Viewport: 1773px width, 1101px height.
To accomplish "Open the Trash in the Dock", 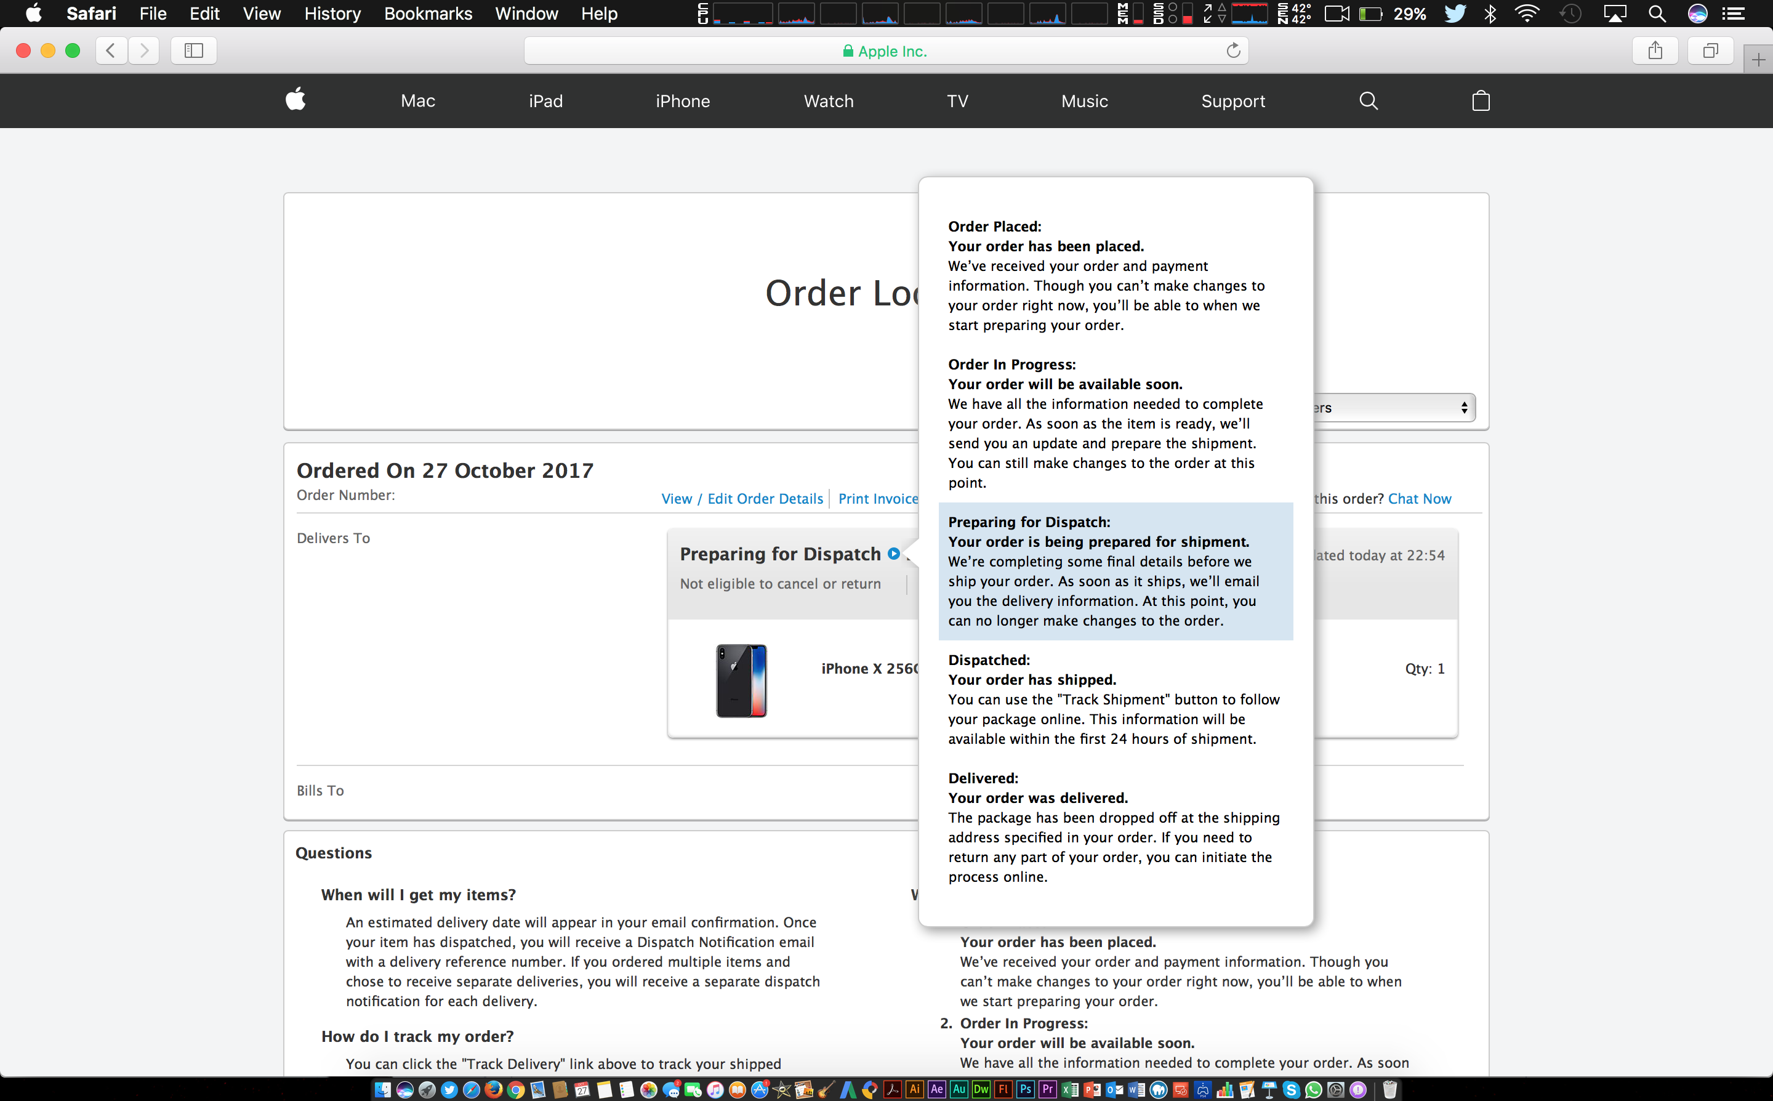I will 1390,1090.
